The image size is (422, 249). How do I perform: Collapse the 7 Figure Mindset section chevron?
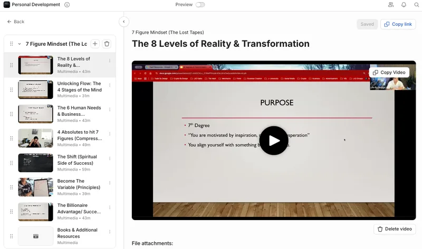(x=20, y=44)
